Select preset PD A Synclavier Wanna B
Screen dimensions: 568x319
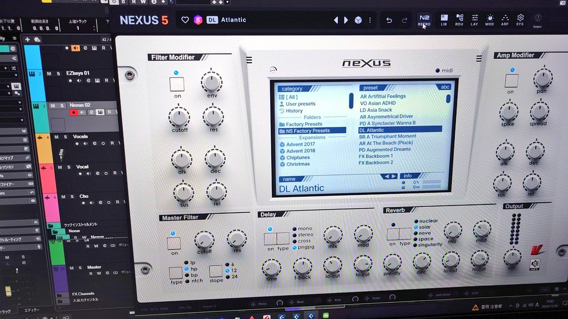(387, 123)
